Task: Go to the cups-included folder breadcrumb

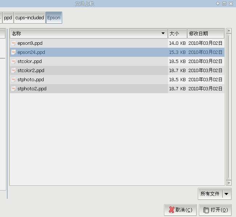Action: click(x=30, y=18)
